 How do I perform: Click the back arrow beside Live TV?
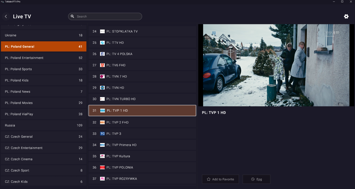coord(6,17)
